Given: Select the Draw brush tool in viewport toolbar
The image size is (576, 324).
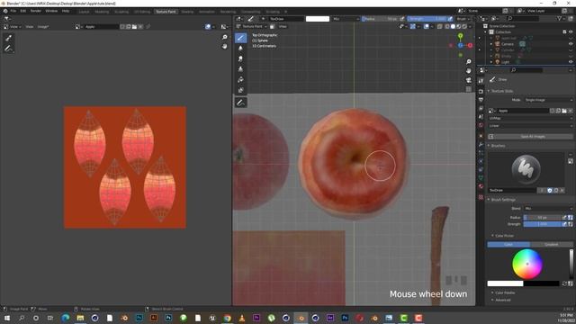Looking at the screenshot, I should click(x=240, y=38).
